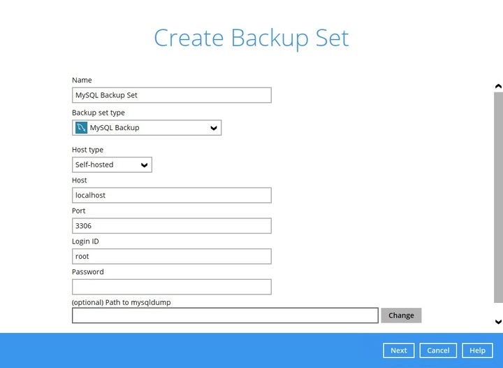Click the Host field containing localhost
The height and width of the screenshot is (368, 503).
point(172,195)
